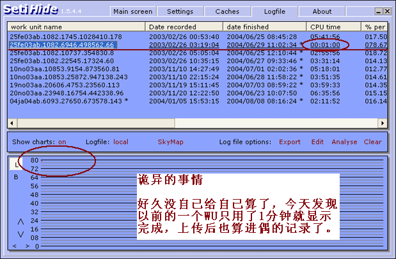
Task: Sort by date finished column header
Action: 265,27
